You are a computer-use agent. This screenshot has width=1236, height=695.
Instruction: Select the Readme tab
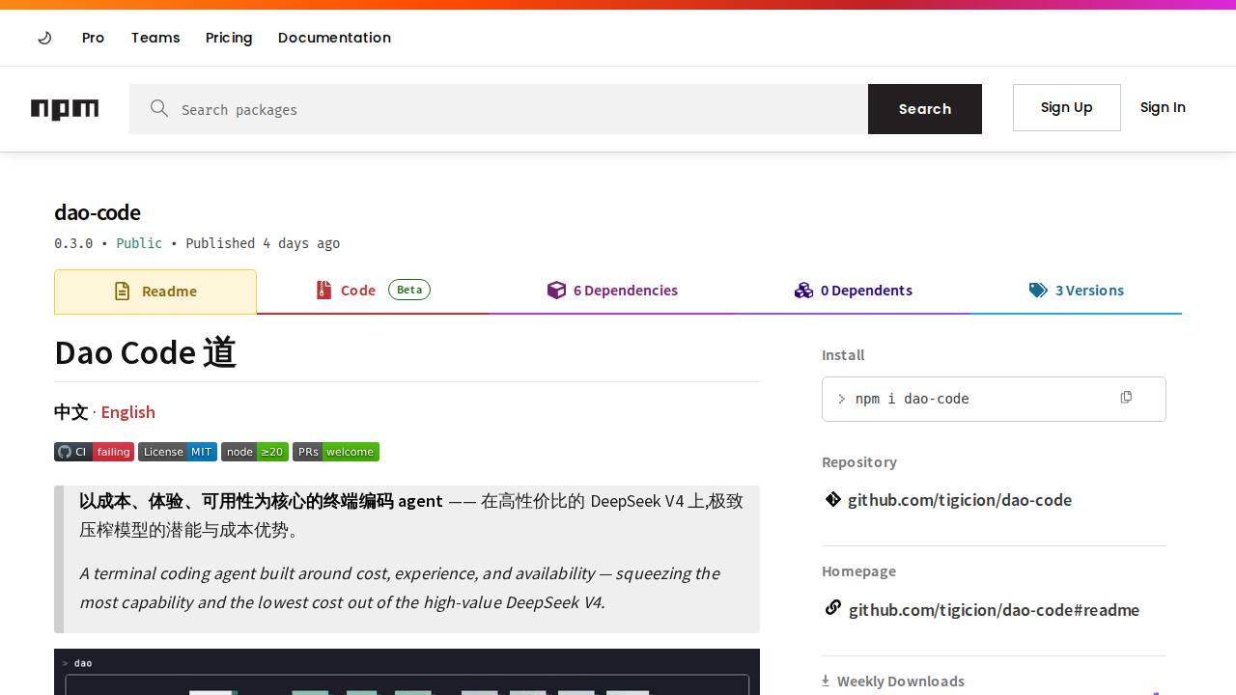point(155,292)
